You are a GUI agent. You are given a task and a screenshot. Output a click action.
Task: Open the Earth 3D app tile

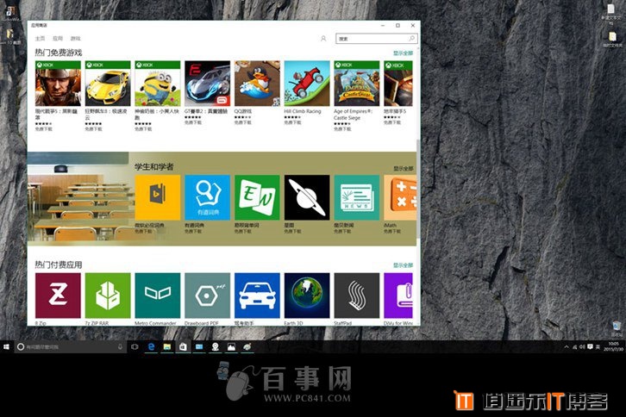point(307,296)
